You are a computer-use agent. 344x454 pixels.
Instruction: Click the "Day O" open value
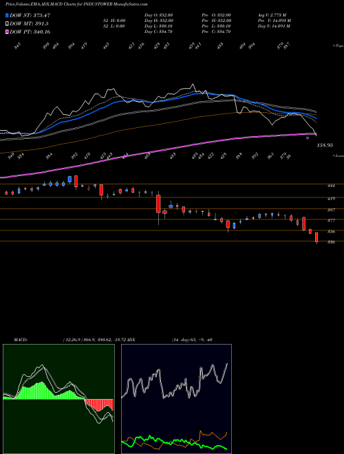click(159, 15)
